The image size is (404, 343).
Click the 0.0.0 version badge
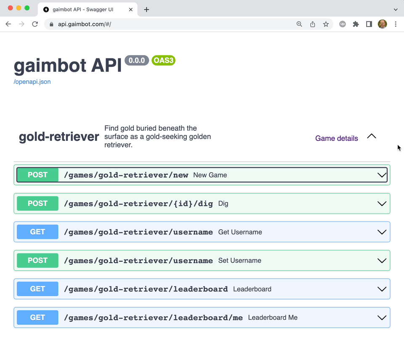[x=137, y=61]
